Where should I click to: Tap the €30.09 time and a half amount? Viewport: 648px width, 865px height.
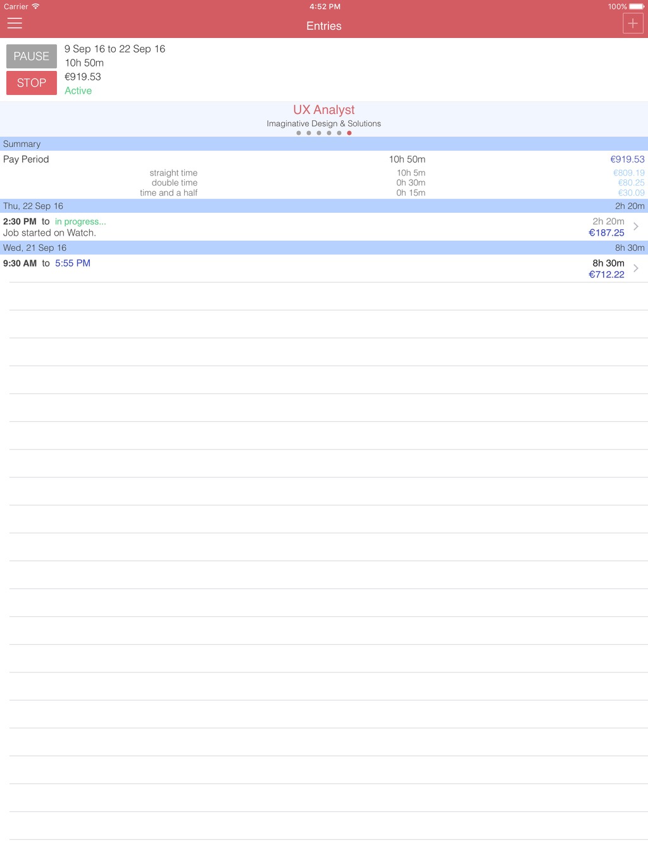click(632, 193)
